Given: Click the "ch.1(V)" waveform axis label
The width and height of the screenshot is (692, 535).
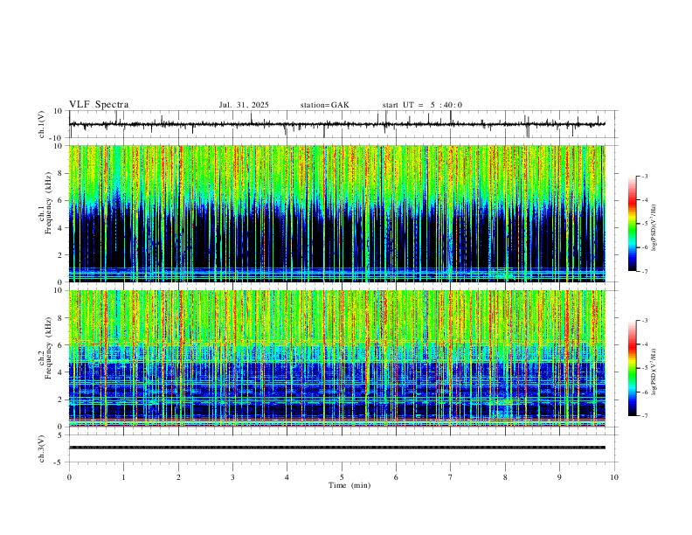Looking at the screenshot, I should [x=42, y=124].
